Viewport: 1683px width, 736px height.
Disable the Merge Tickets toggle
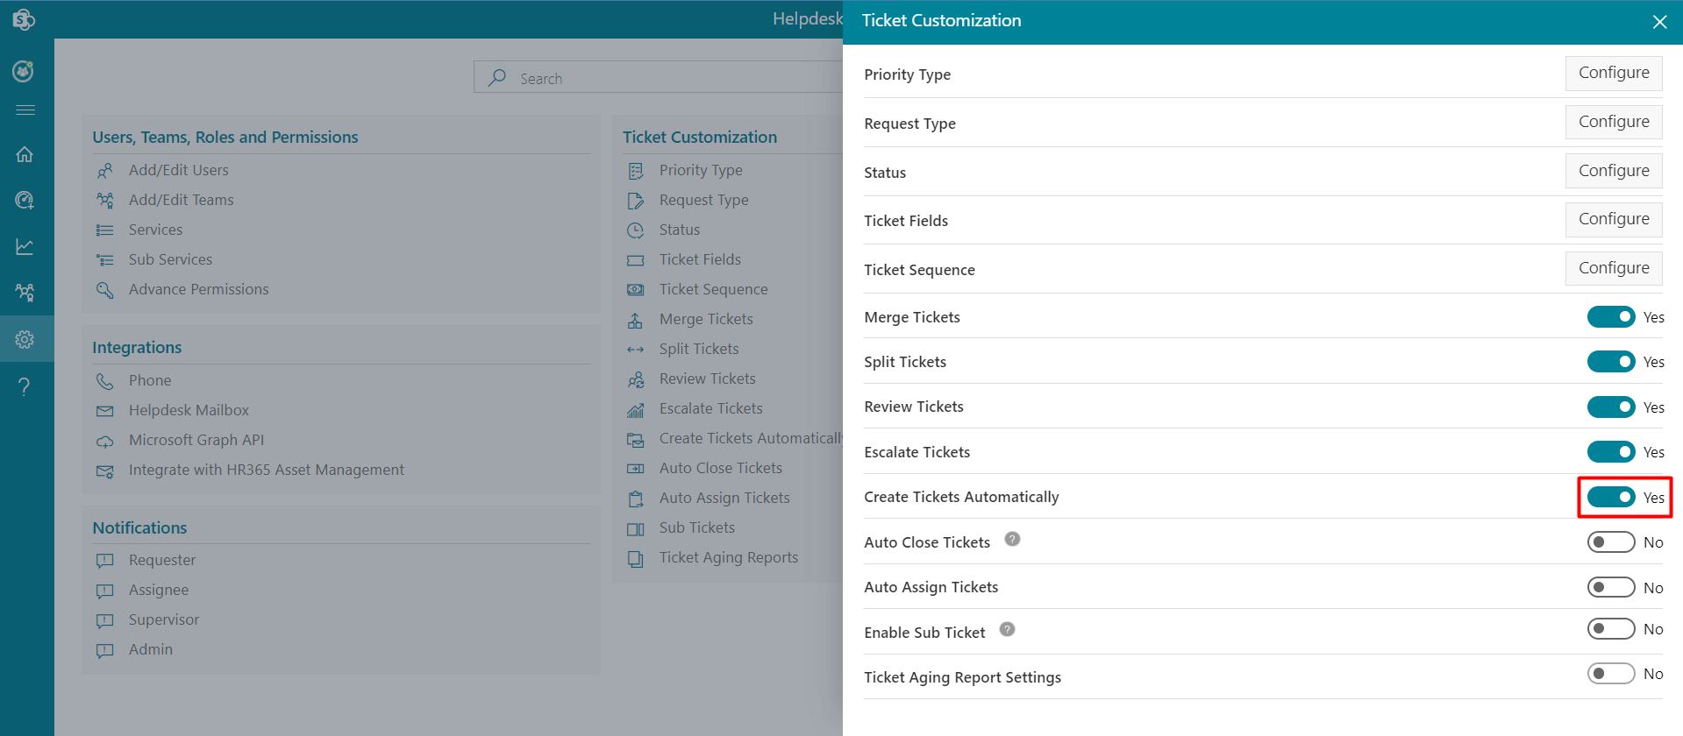[1610, 317]
